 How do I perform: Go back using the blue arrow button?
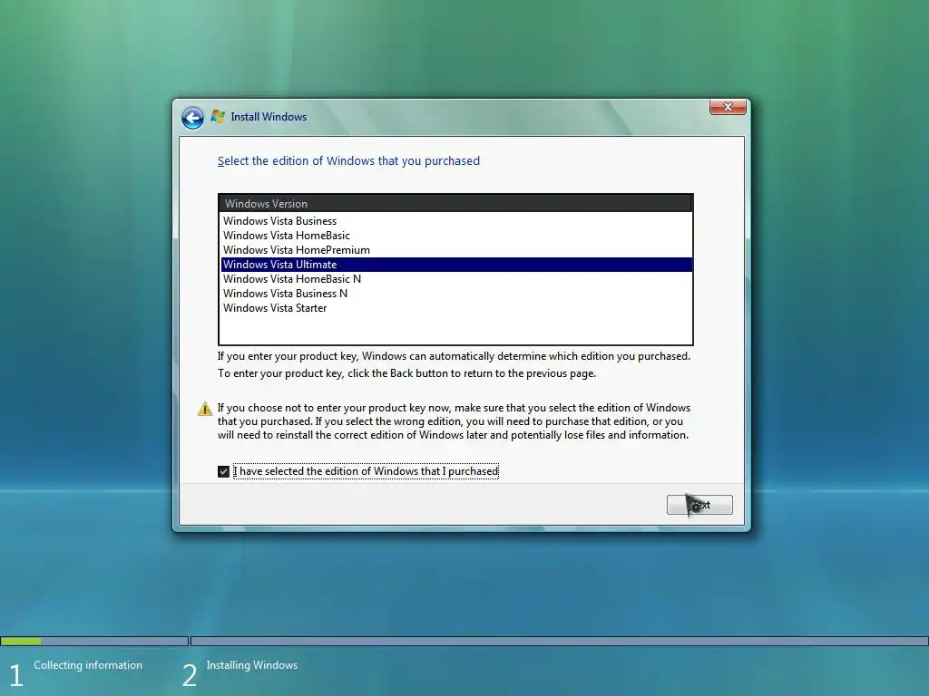[x=192, y=118]
